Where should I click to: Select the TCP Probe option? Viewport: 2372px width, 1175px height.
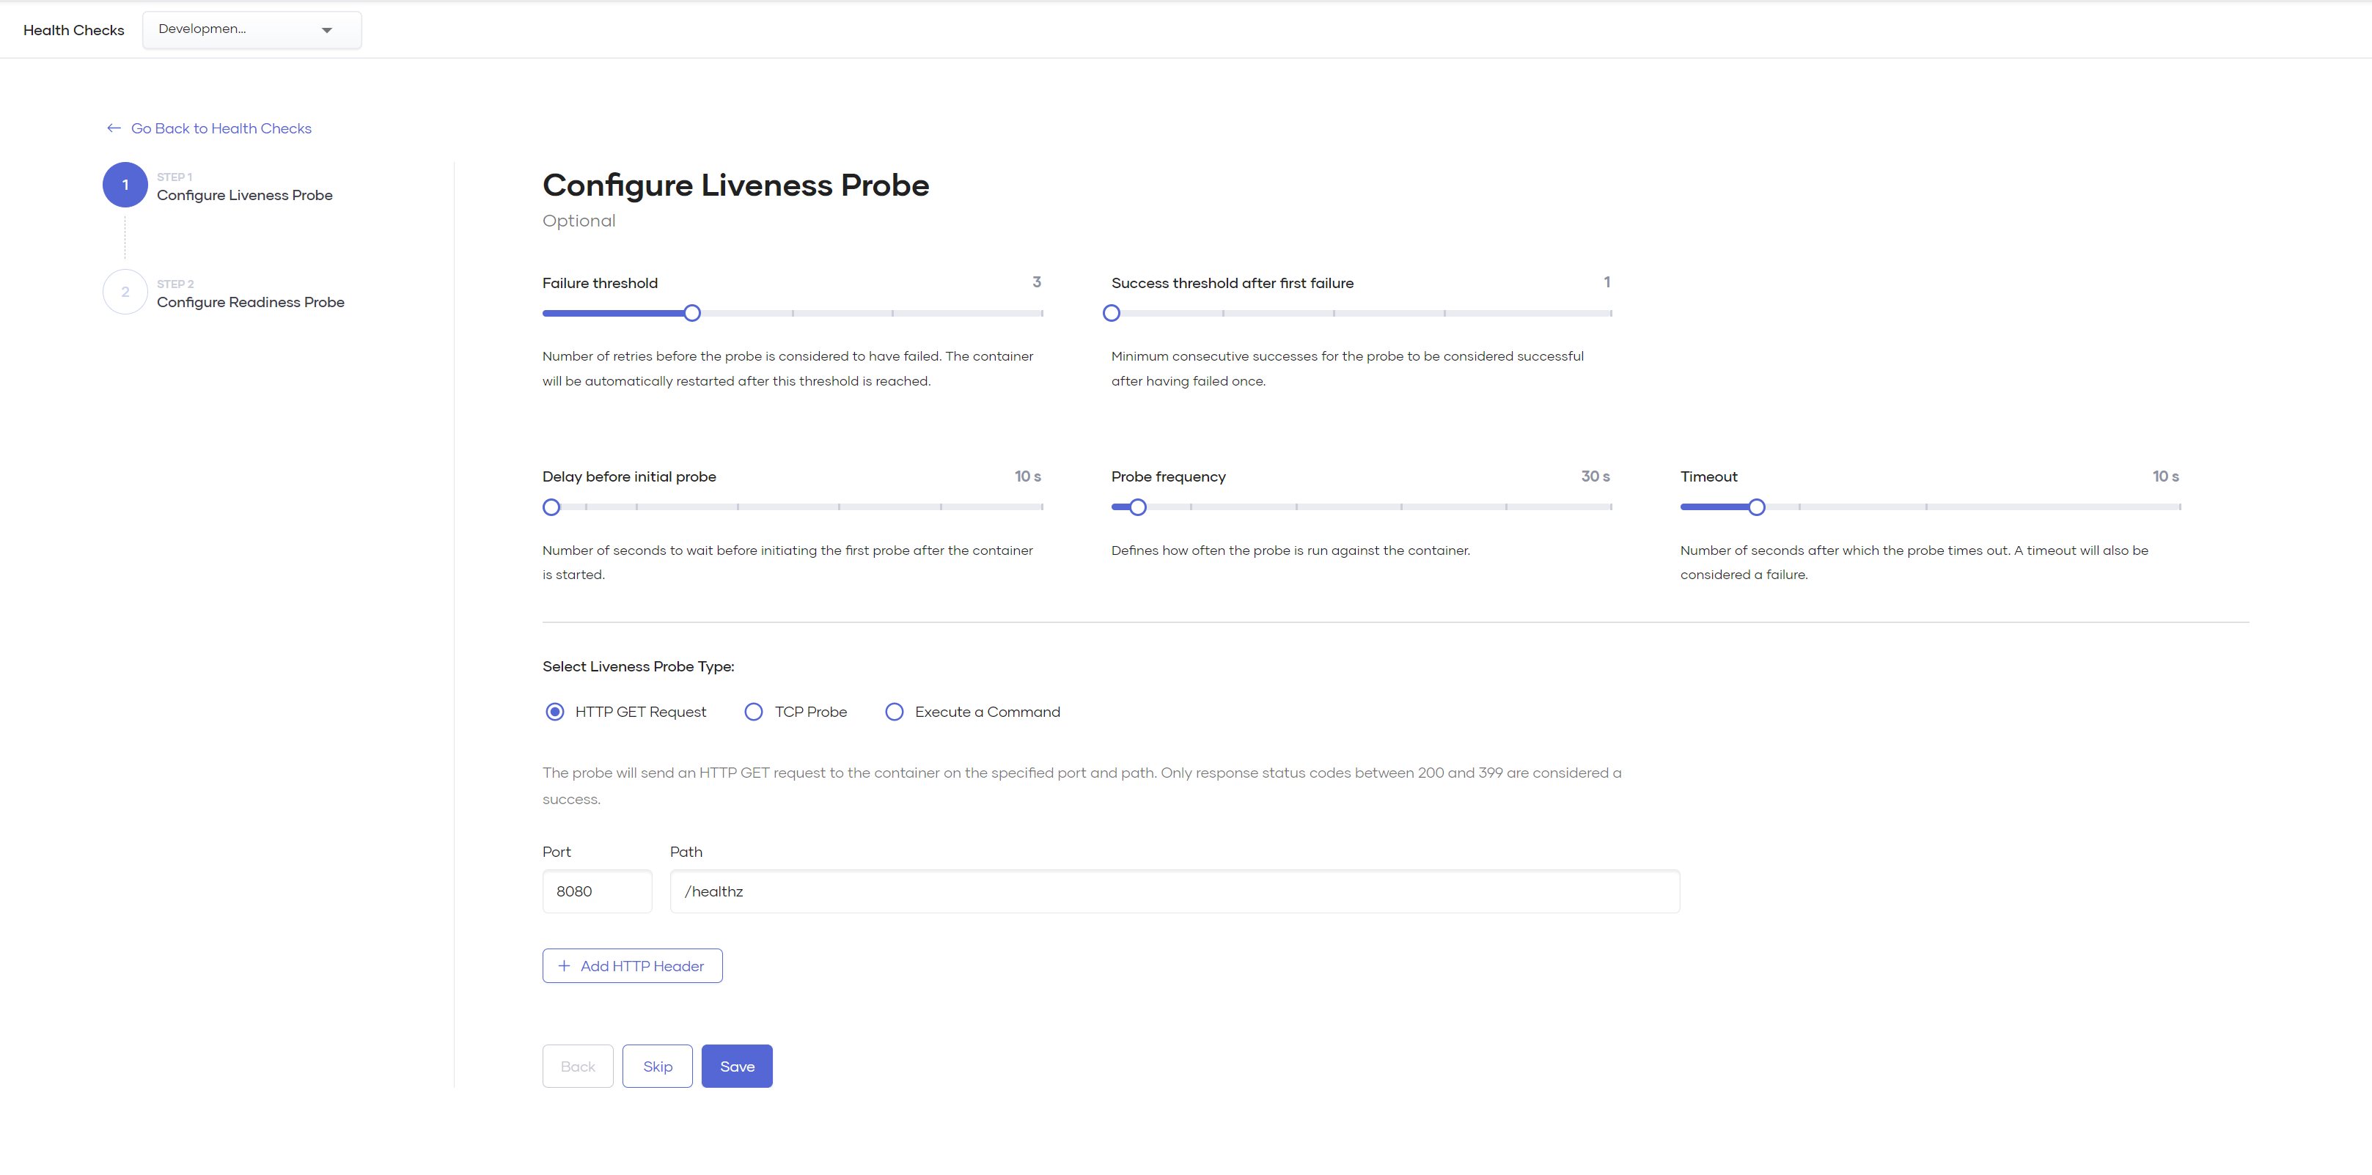(754, 711)
